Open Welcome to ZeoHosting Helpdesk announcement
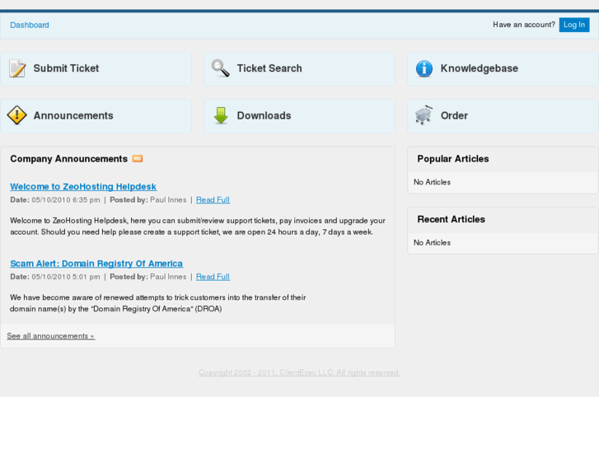This screenshot has width=599, height=449. pyautogui.click(x=83, y=186)
